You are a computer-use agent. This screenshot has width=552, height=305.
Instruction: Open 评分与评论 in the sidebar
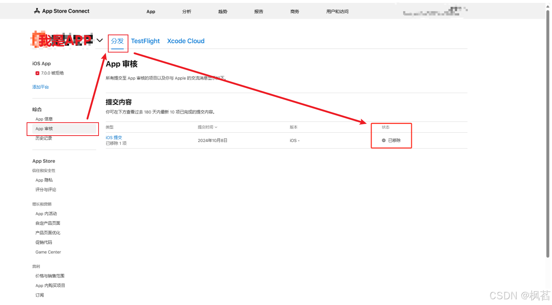(x=46, y=190)
